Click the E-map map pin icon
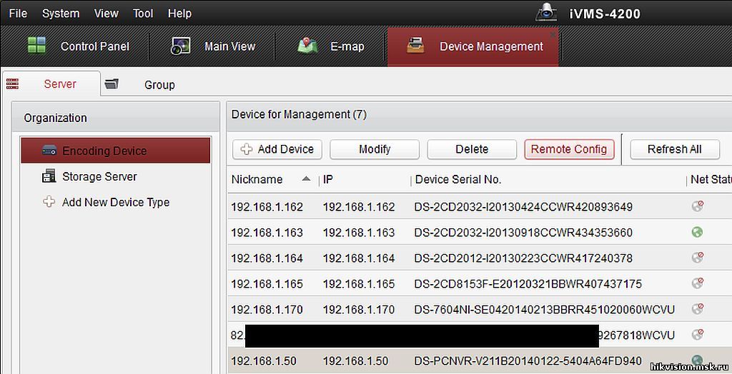This screenshot has width=732, height=374. click(x=307, y=46)
